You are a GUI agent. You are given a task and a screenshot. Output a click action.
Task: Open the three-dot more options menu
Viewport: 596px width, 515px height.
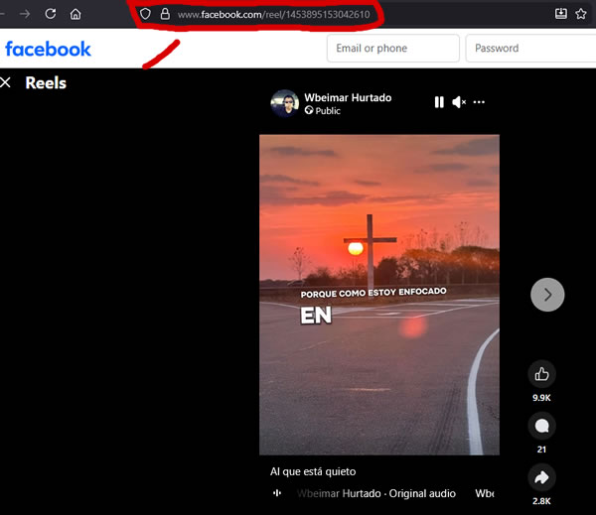pos(479,102)
